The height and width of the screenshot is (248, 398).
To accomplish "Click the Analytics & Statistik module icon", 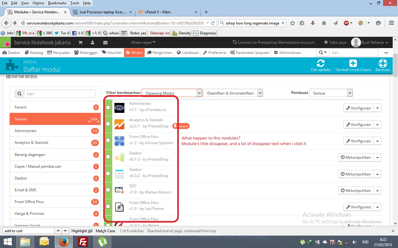I will click(119, 124).
